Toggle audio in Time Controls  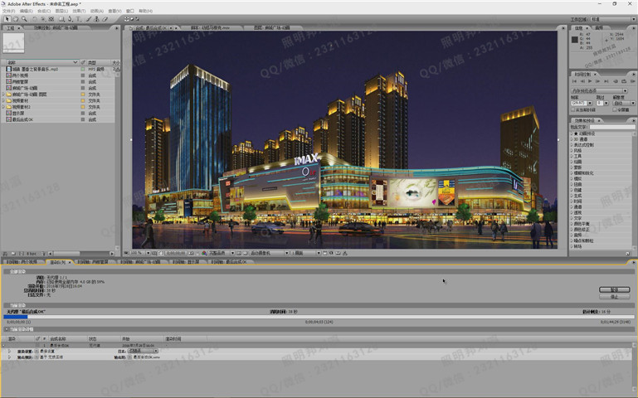tap(616, 81)
